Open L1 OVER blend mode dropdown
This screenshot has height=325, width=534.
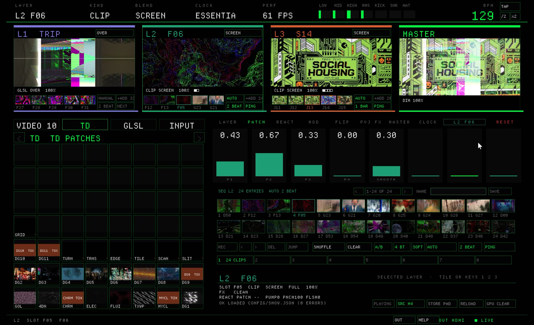(x=115, y=33)
